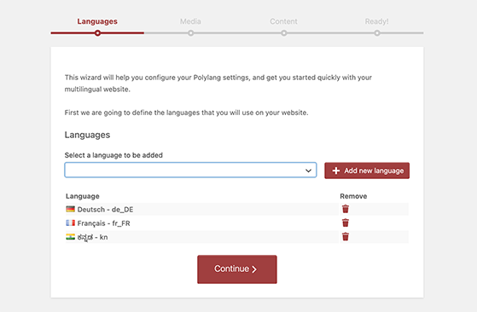Click the trash icon for kn
The width and height of the screenshot is (477, 312).
(x=346, y=237)
